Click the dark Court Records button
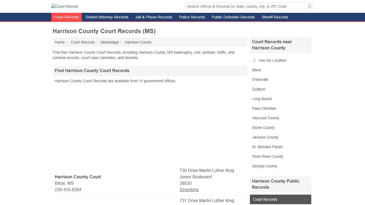 280,199
